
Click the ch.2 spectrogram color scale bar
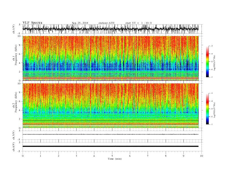coord(207,109)
